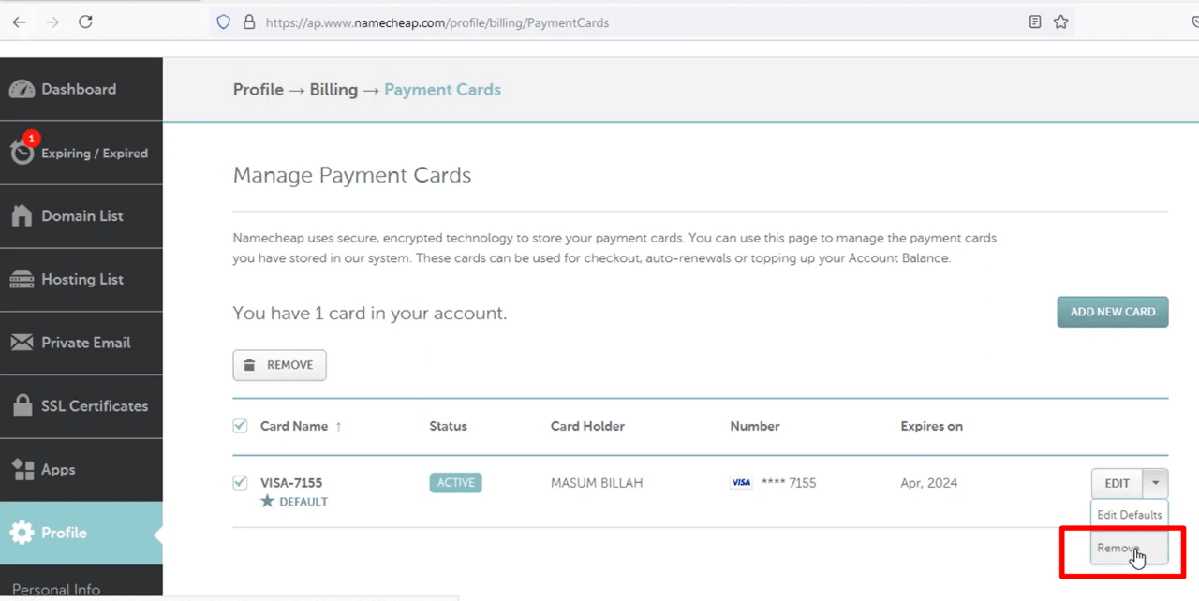Select Profile in the sidebar
This screenshot has height=601, width=1199.
[81, 533]
